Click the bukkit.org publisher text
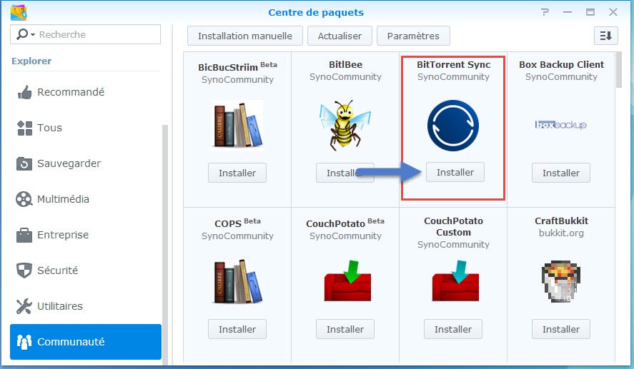Screen dimensions: 634x369 point(561,233)
